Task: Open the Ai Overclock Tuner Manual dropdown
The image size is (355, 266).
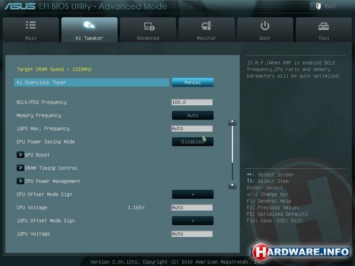Action: point(193,82)
